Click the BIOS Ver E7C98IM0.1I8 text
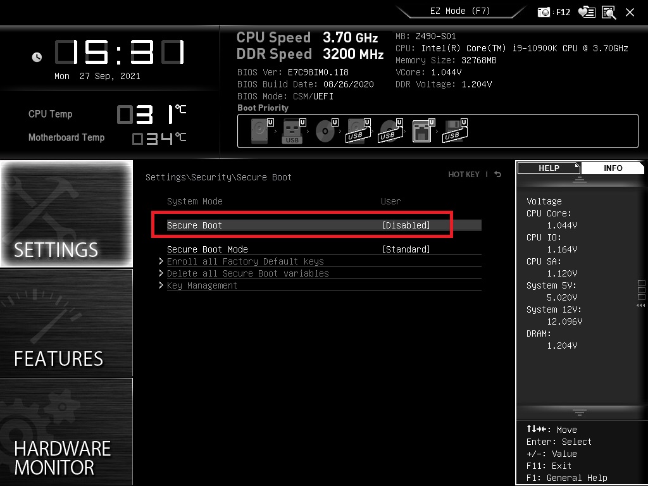Viewport: 648px width, 486px height. pos(293,72)
